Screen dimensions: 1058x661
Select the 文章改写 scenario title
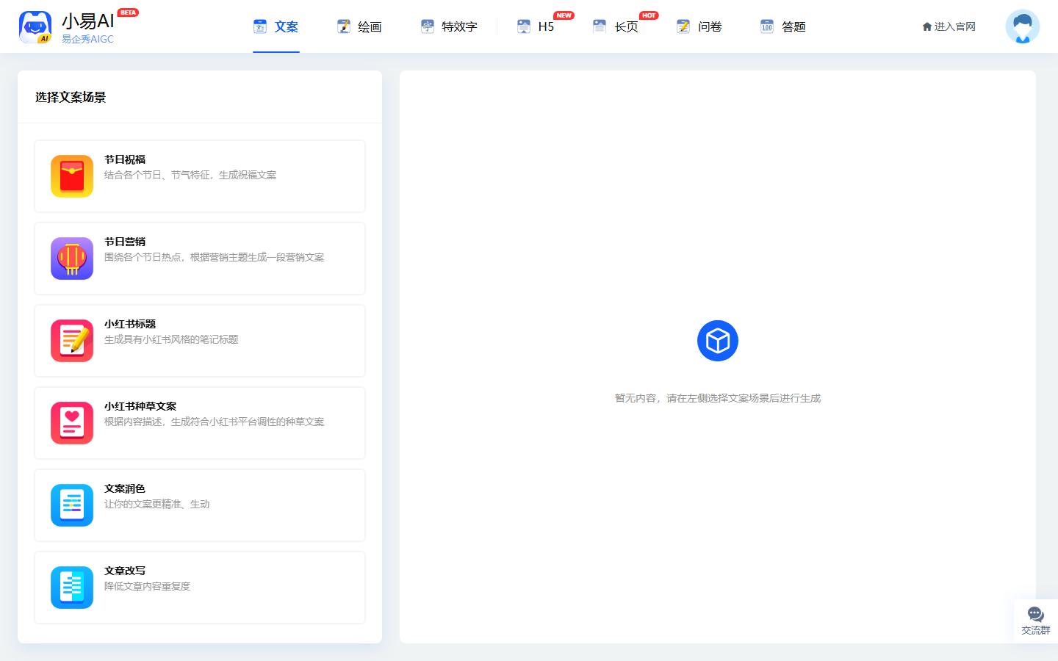(125, 571)
